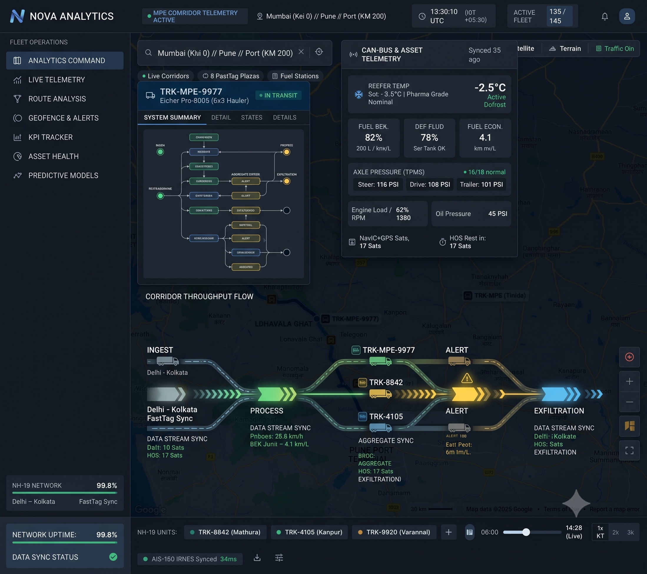Click the warning triangle on ALERT node
The image size is (647, 574).
pyautogui.click(x=467, y=378)
